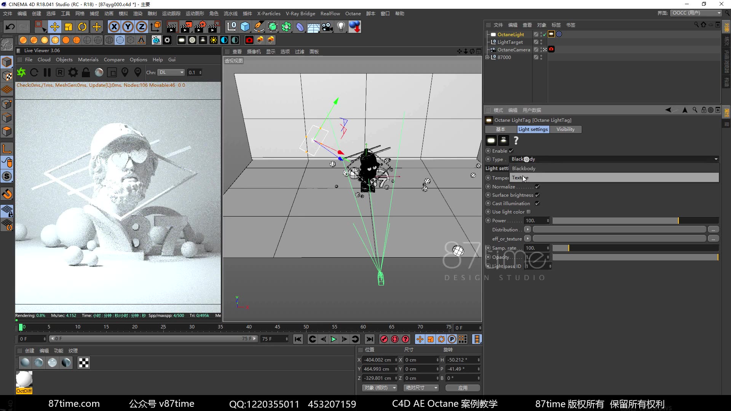Viewport: 731px width, 411px height.
Task: Open the light Type dropdown
Action: click(x=614, y=159)
